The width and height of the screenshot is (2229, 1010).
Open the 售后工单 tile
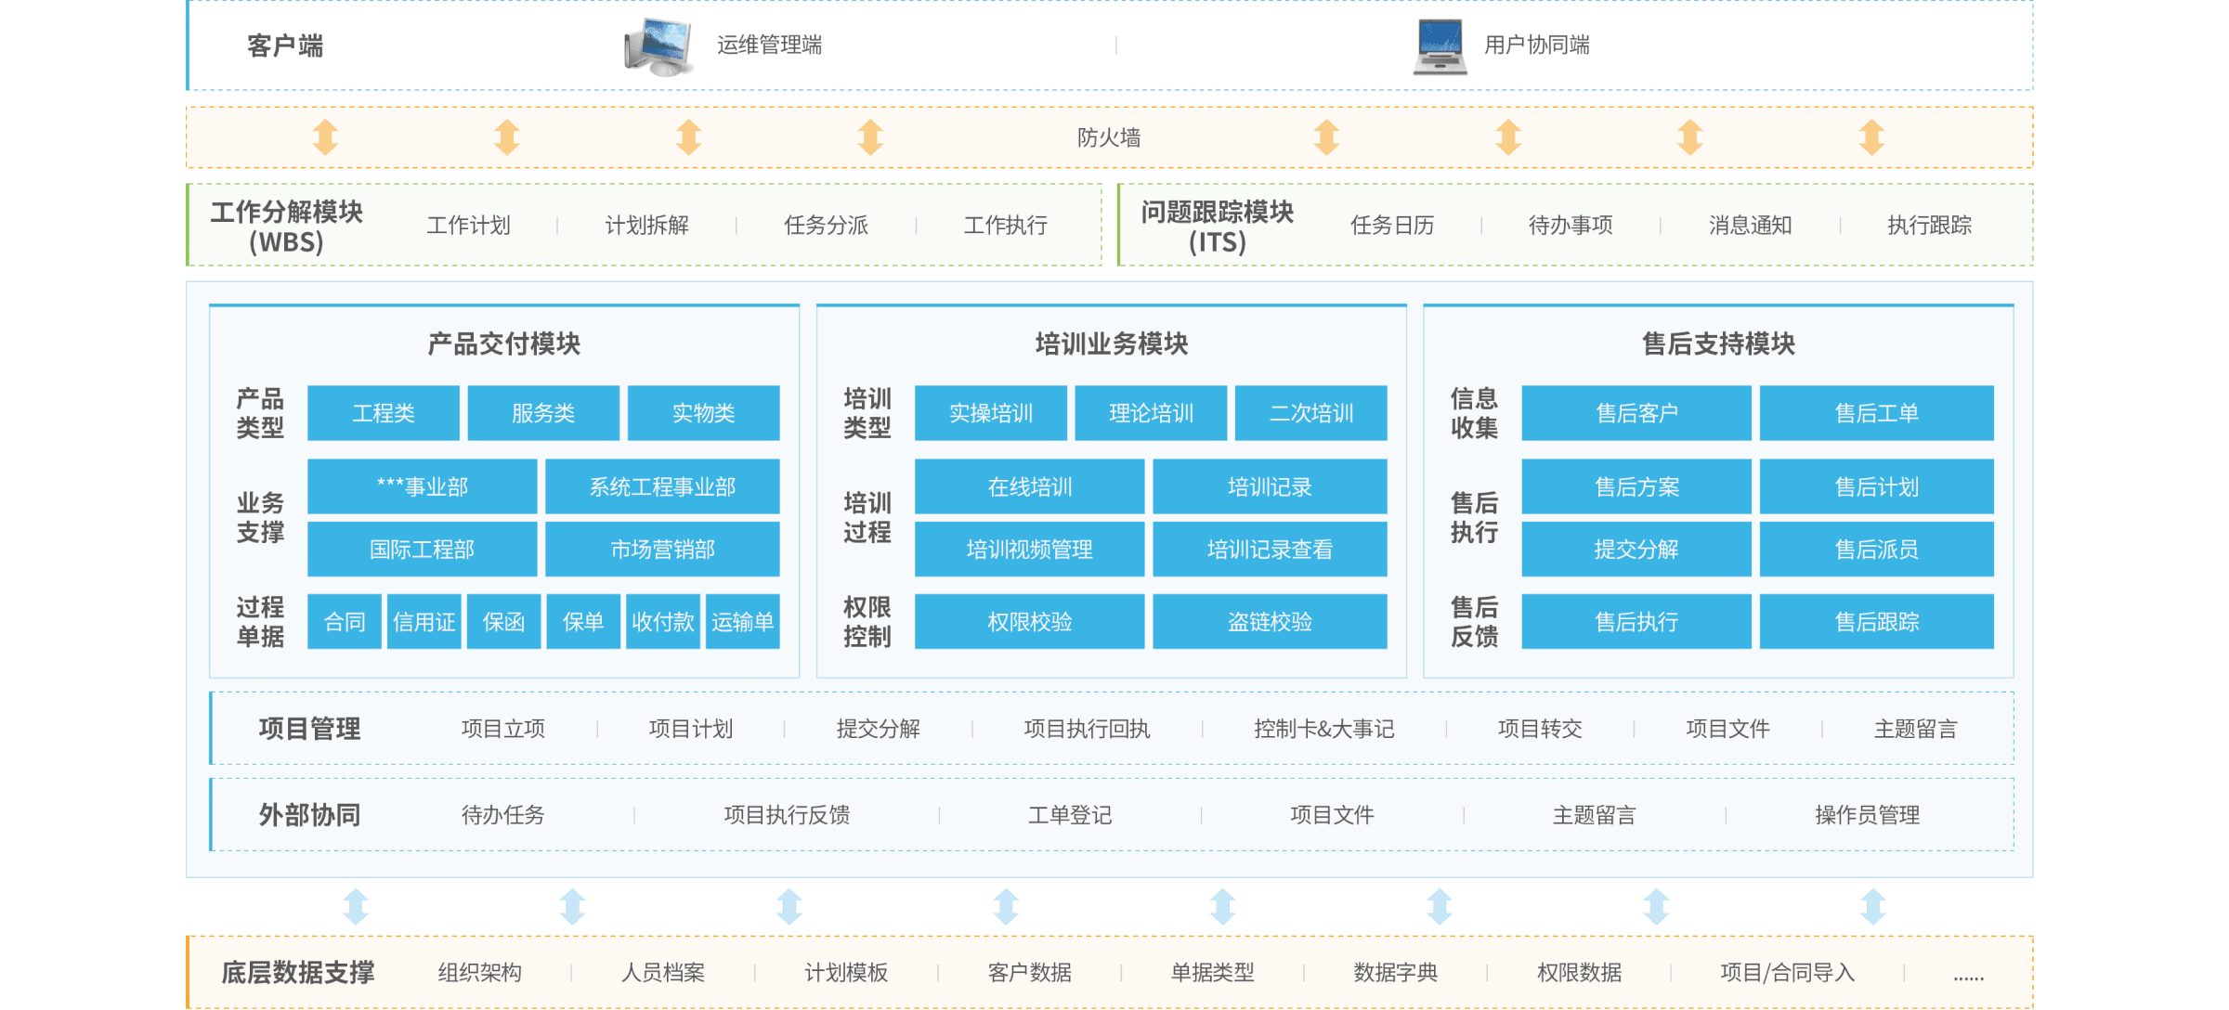[1876, 413]
